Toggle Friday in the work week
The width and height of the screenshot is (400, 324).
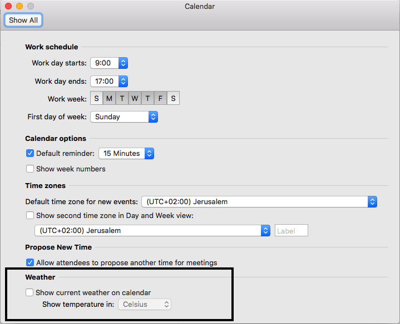click(x=160, y=98)
